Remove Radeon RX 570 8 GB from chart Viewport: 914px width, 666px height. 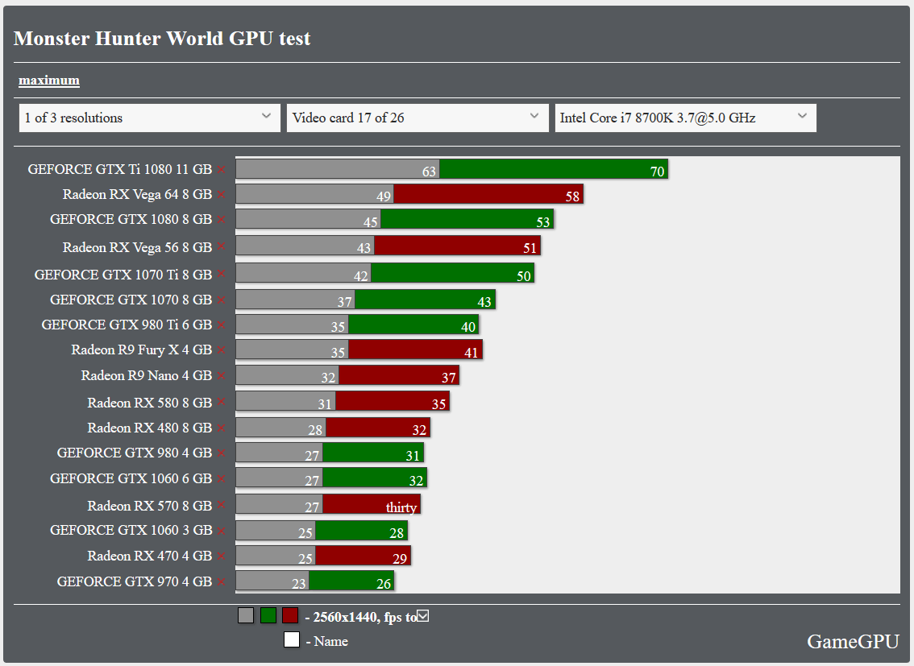[222, 505]
